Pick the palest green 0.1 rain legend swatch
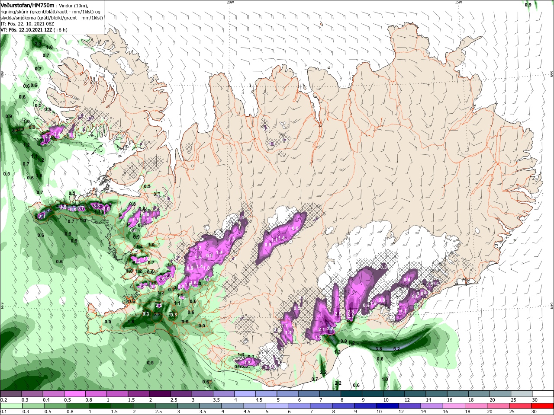Screen dimensions: 554x415 pyautogui.click(x=11, y=406)
